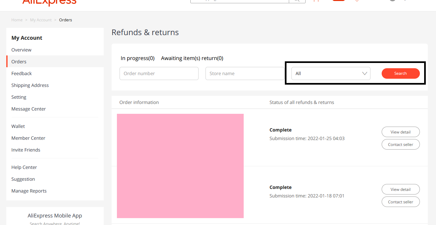The width and height of the screenshot is (436, 225).
Task: Select the Awaiting item(s) return(0) tab
Action: 192,58
